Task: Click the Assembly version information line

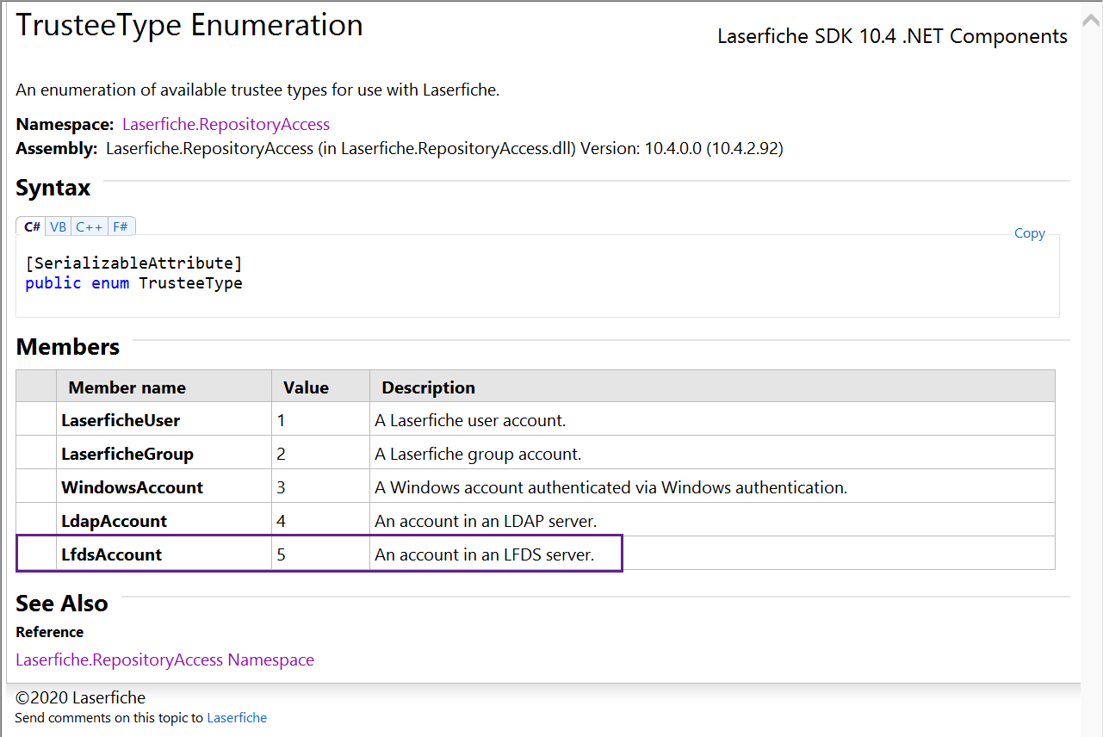Action: point(400,148)
